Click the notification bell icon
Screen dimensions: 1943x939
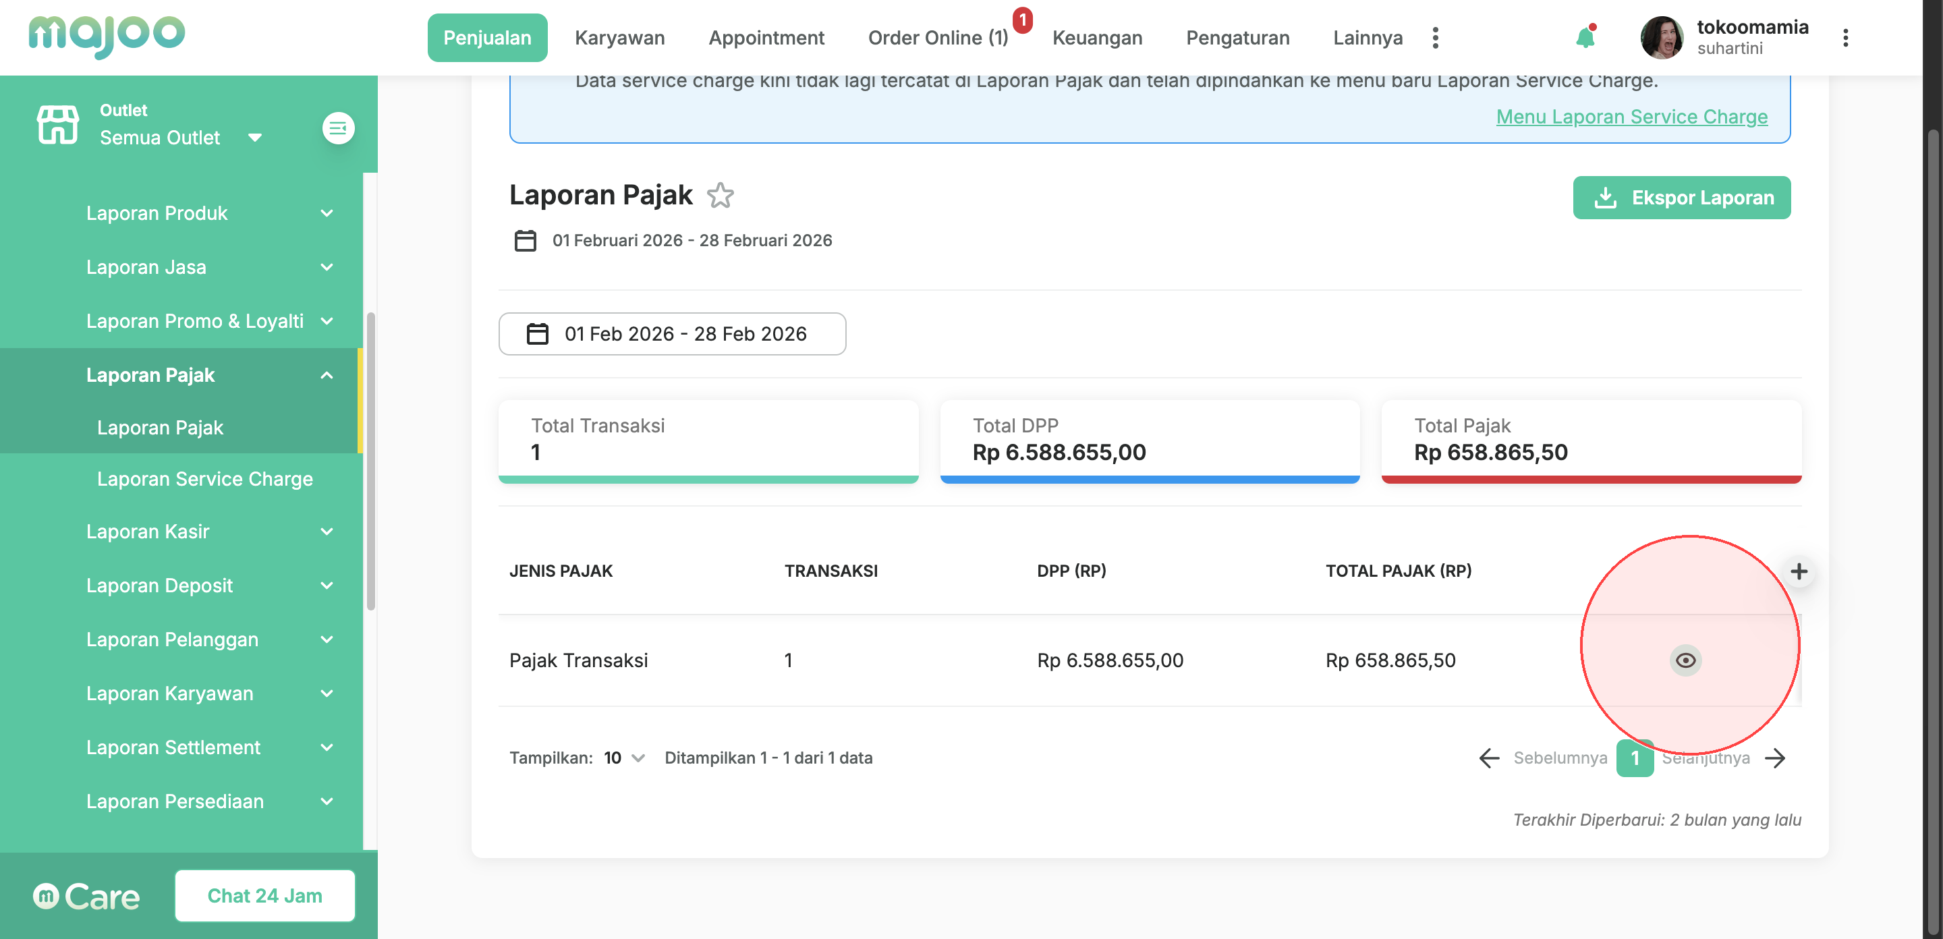(x=1585, y=38)
